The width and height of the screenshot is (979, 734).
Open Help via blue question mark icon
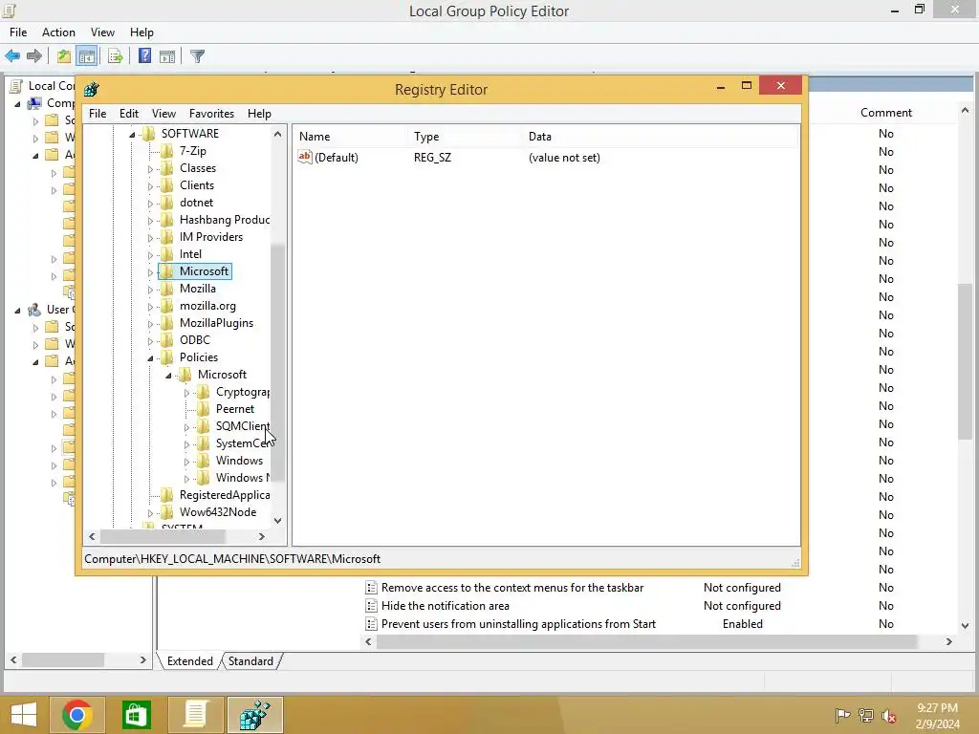[x=144, y=56]
